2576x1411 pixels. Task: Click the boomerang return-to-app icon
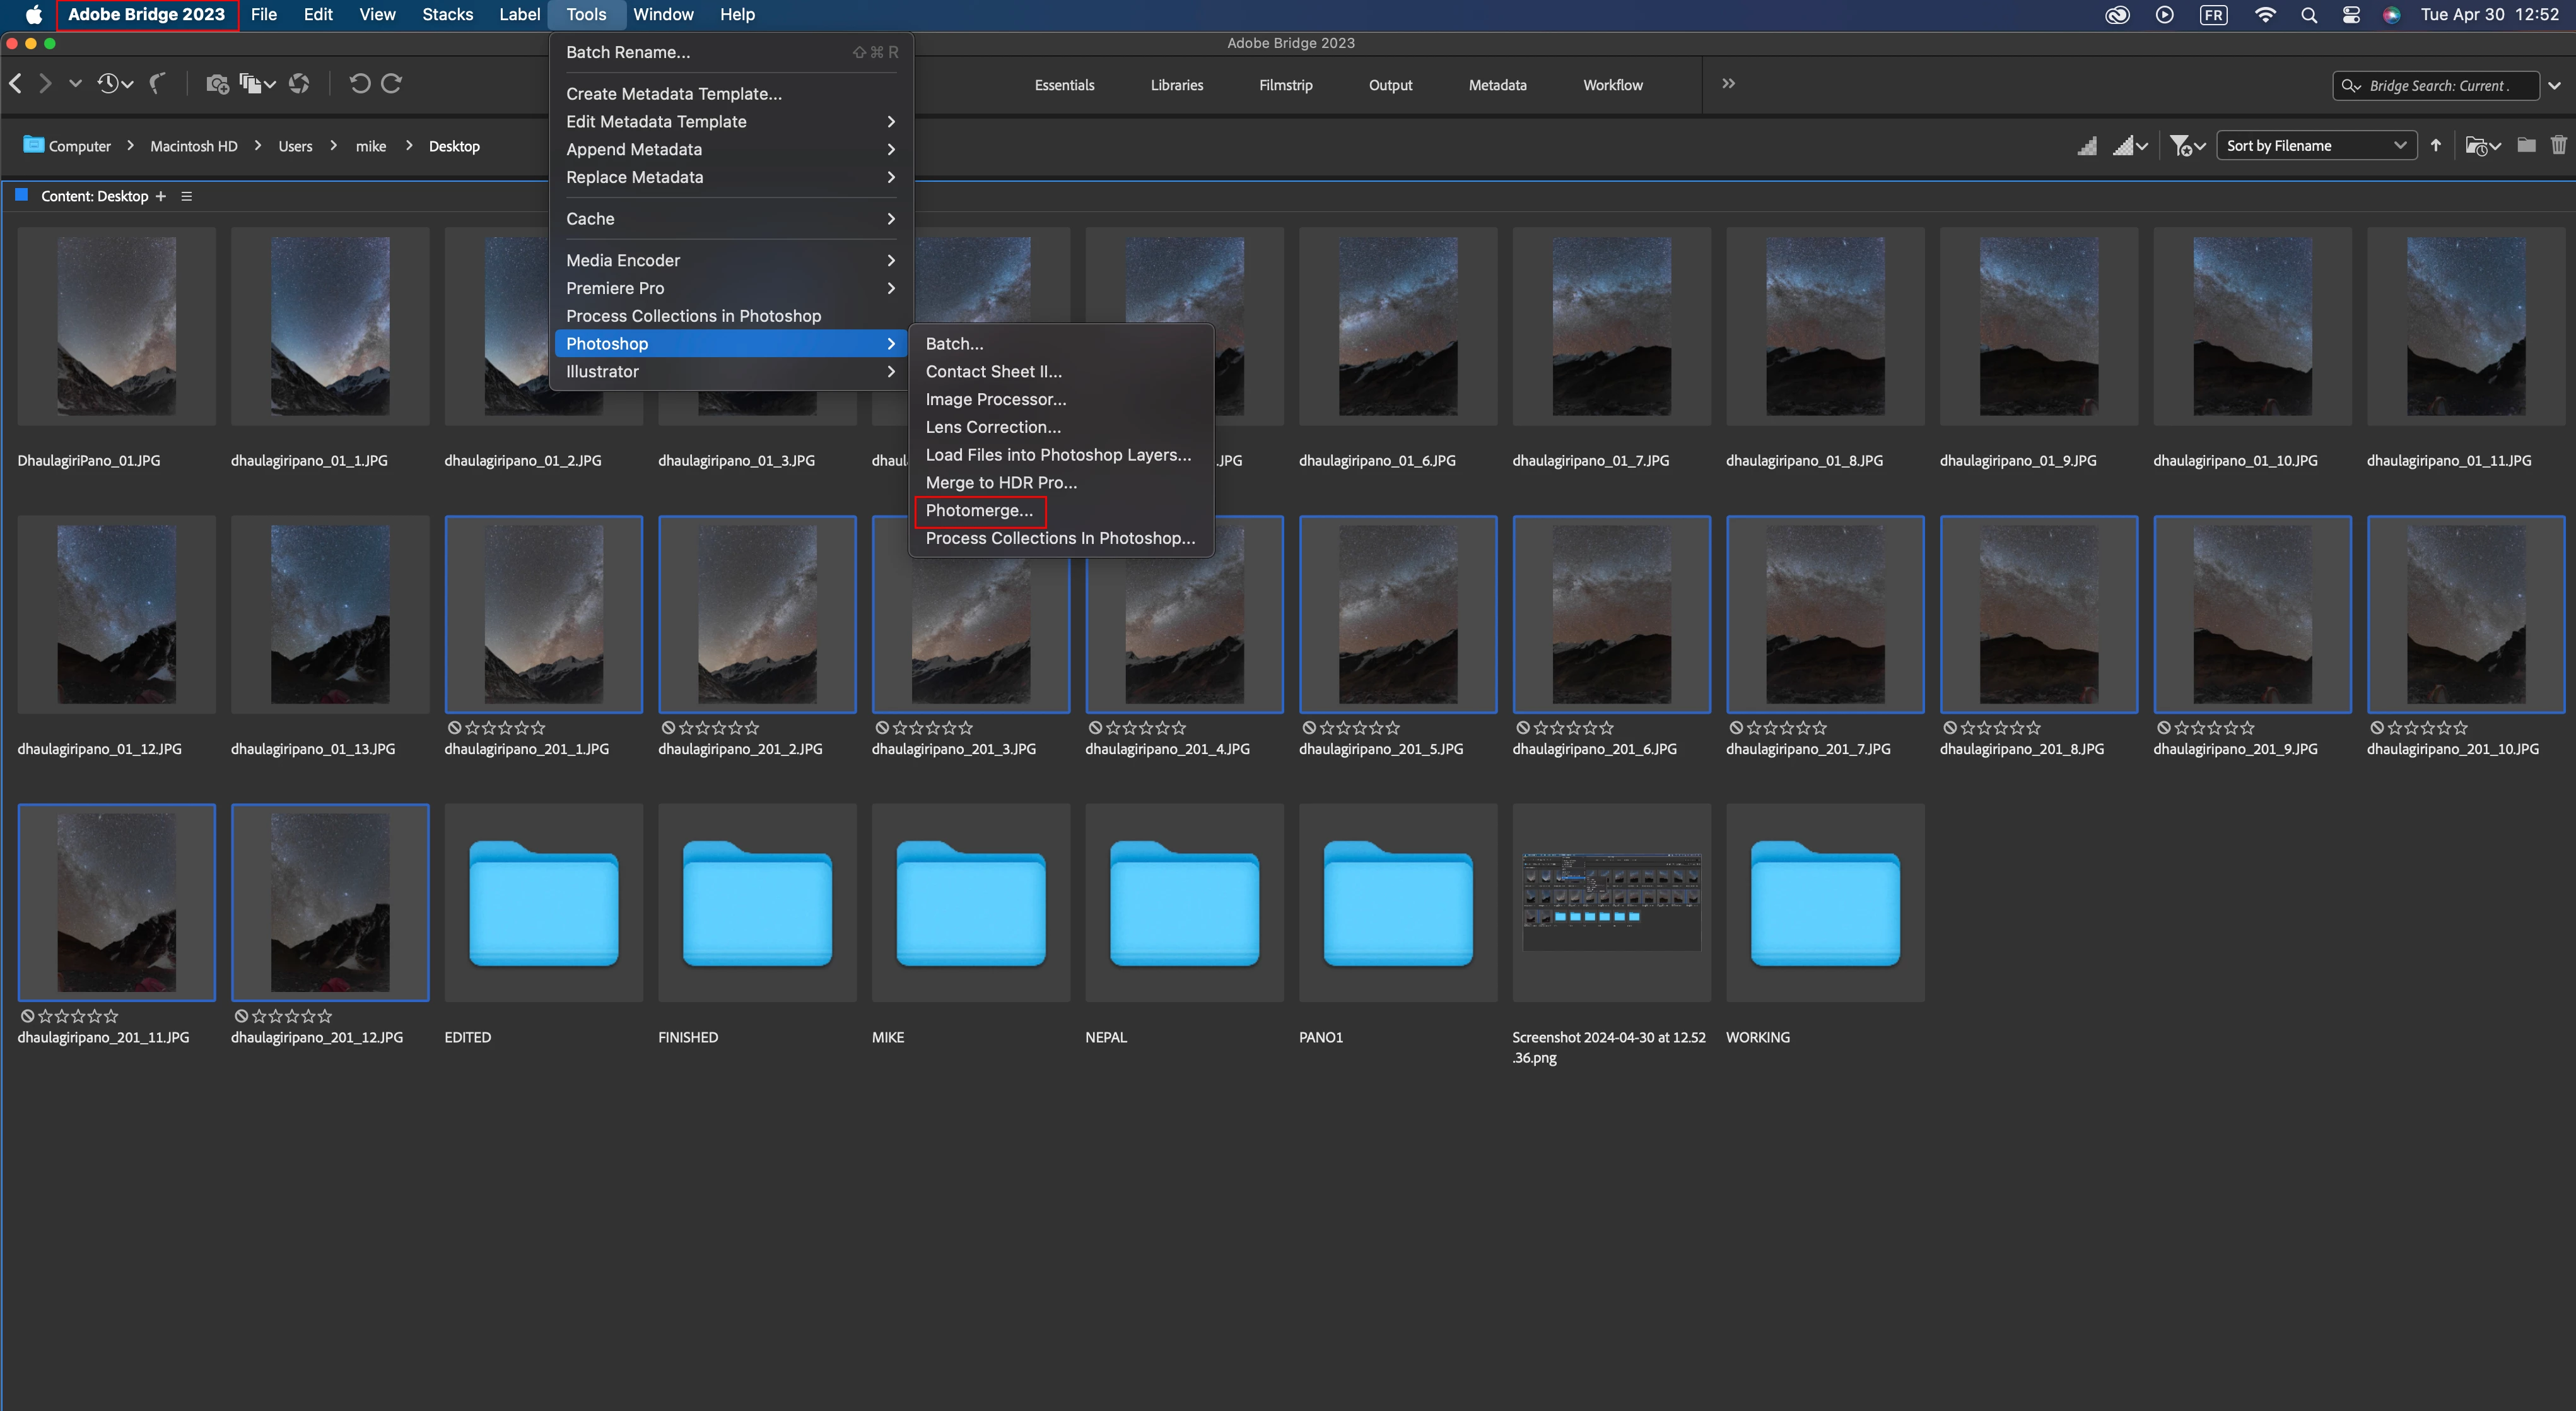157,84
